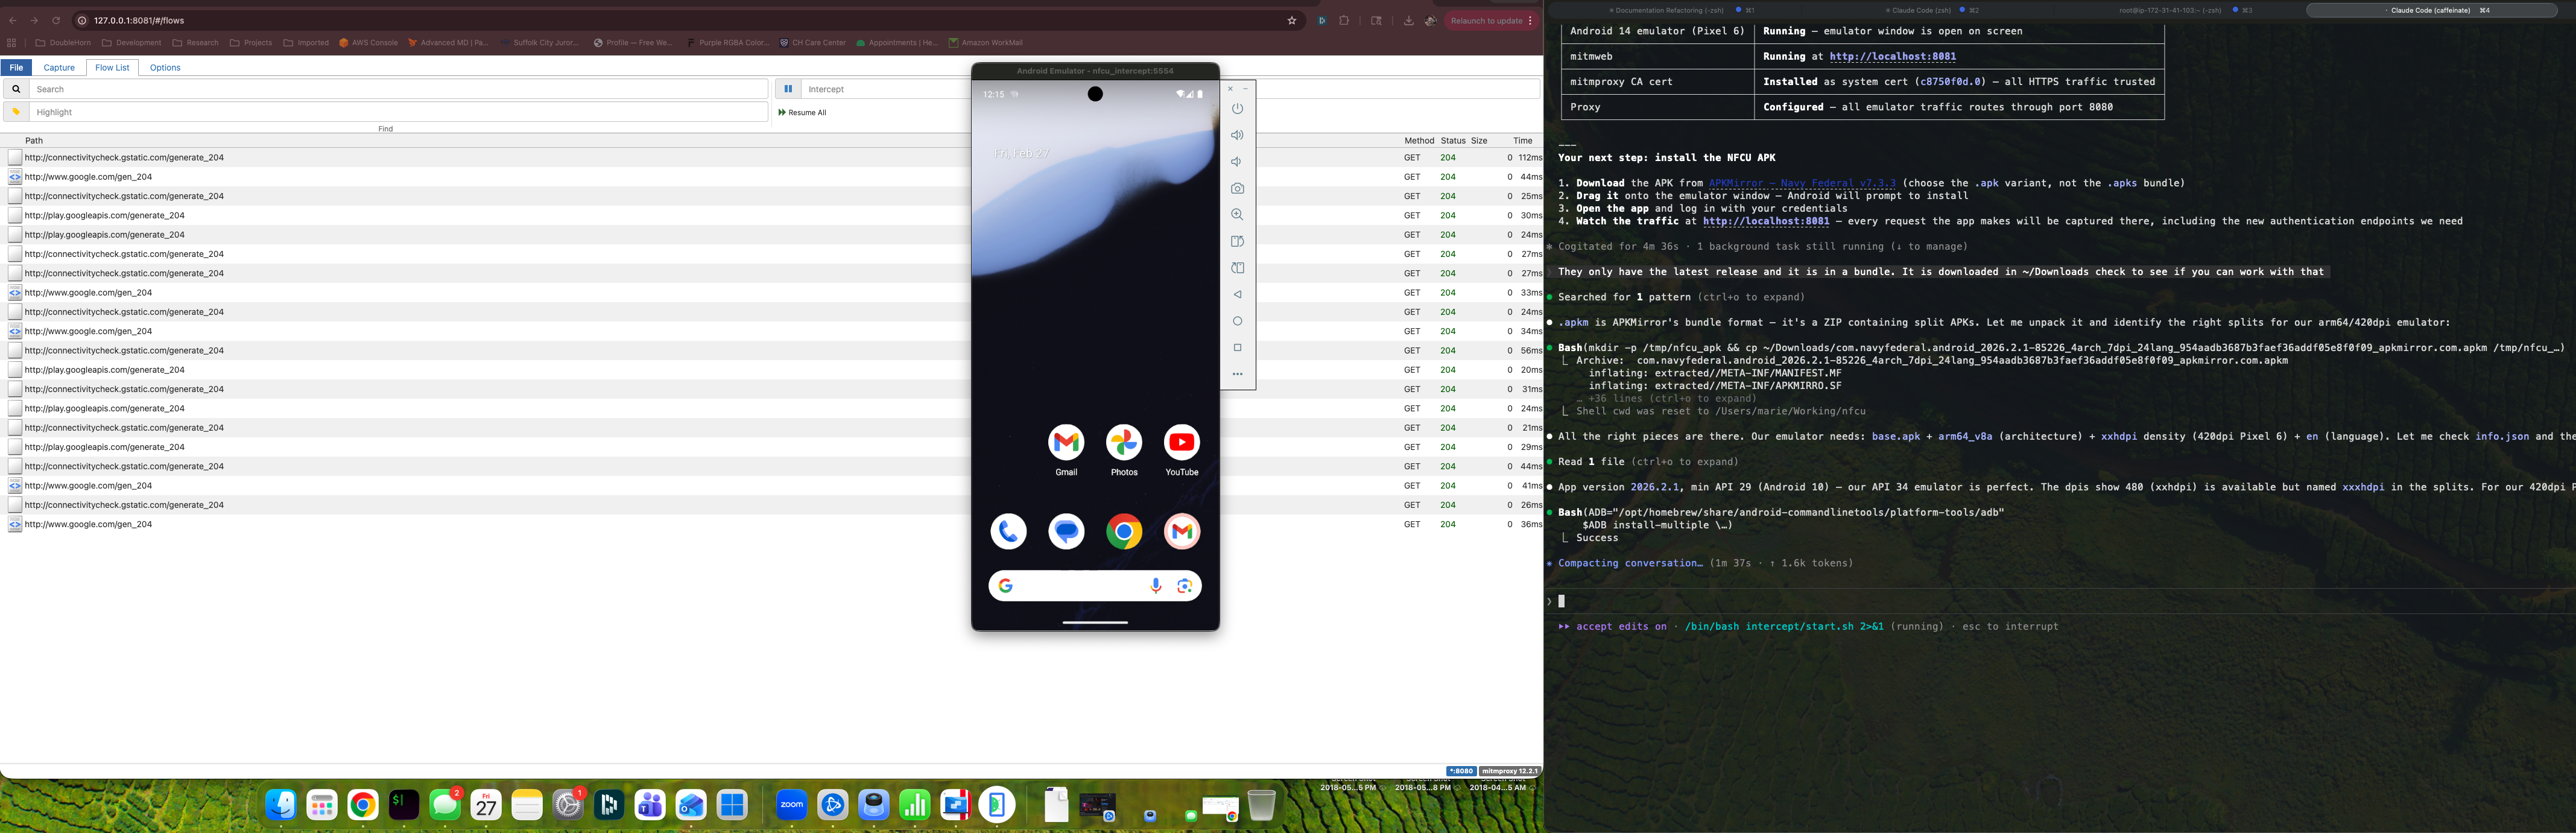Toggle the checkbox on the first generate_204 flow
The height and width of the screenshot is (833, 2576).
click(14, 157)
